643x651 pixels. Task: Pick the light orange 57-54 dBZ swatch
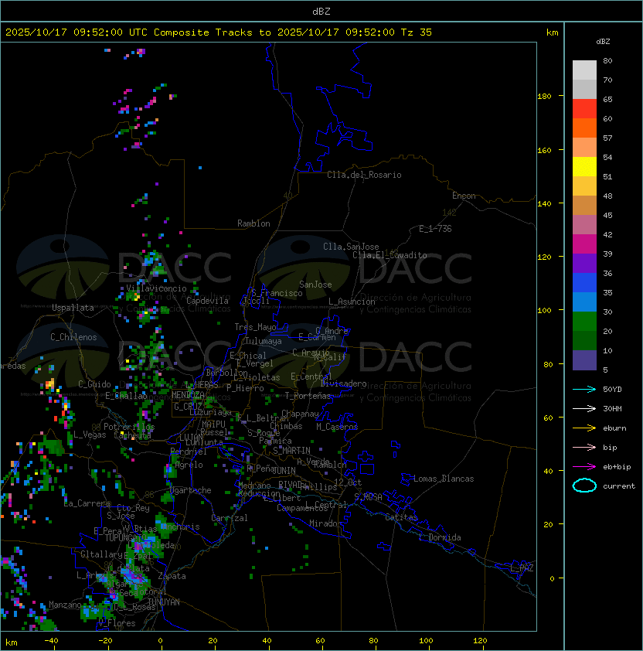click(x=584, y=148)
